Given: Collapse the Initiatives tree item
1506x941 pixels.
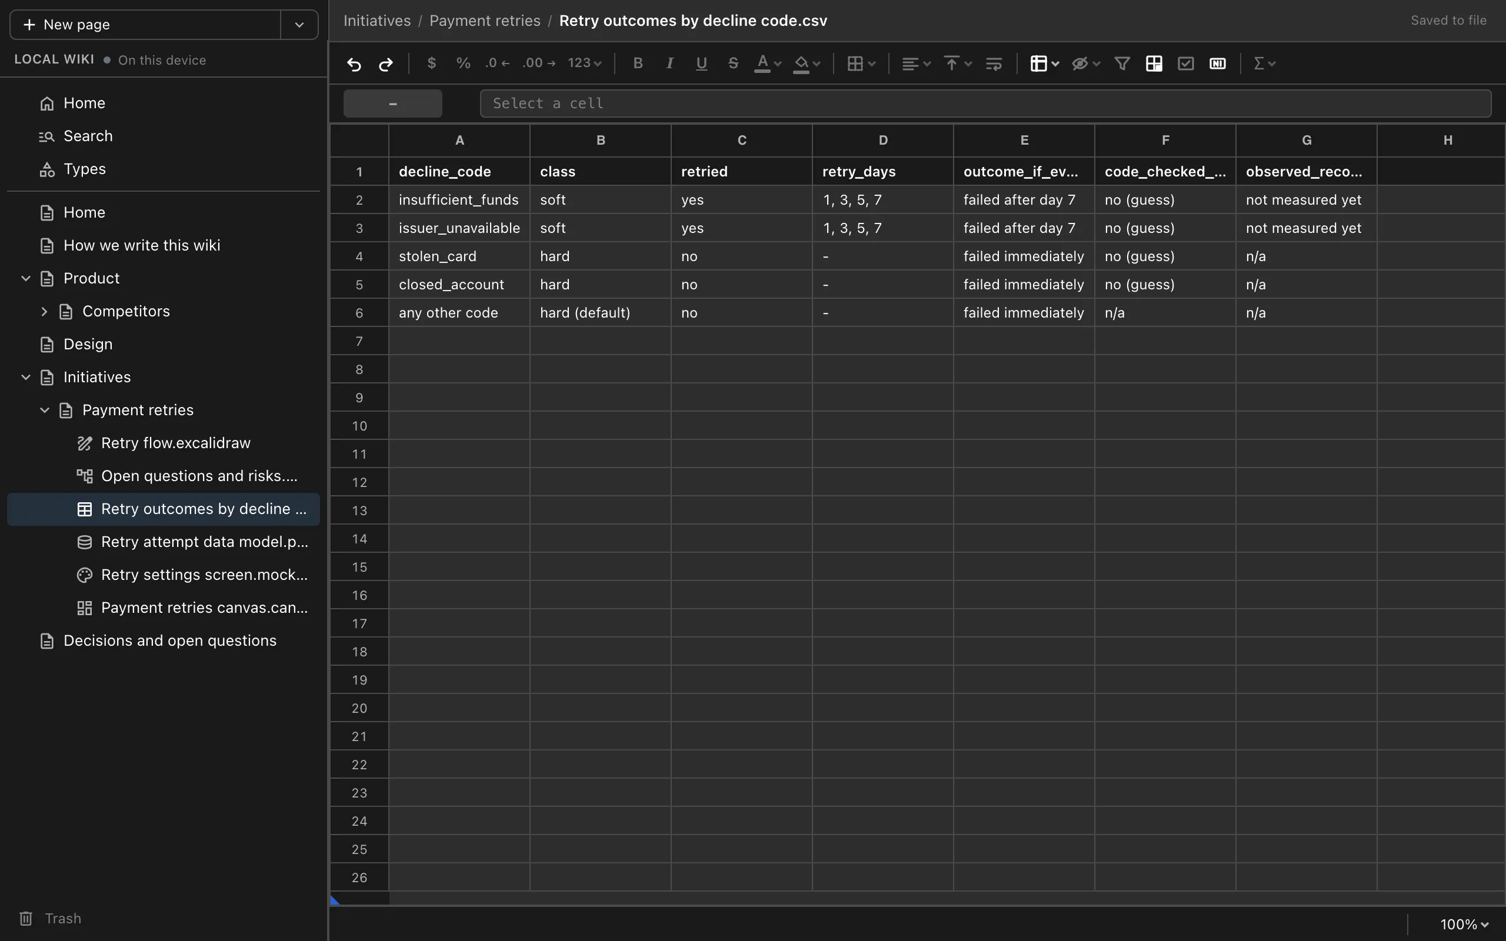Looking at the screenshot, I should pos(25,377).
